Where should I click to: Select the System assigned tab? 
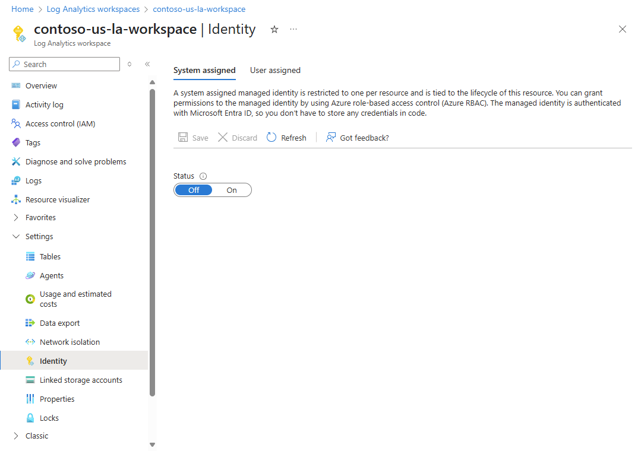click(204, 70)
